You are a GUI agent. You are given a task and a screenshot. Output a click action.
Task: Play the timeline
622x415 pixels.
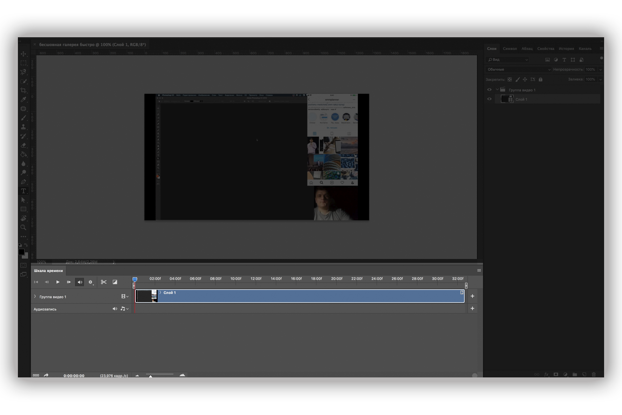point(58,282)
